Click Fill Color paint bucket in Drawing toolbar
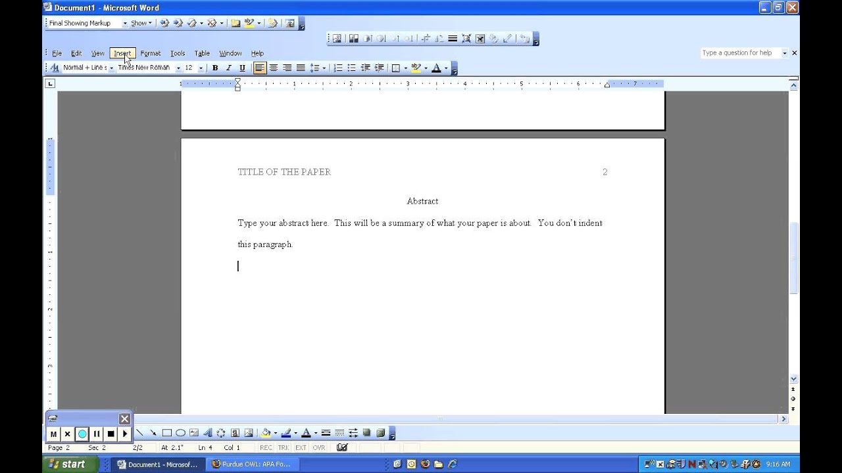Screen dimensions: 842x473 click(266, 433)
